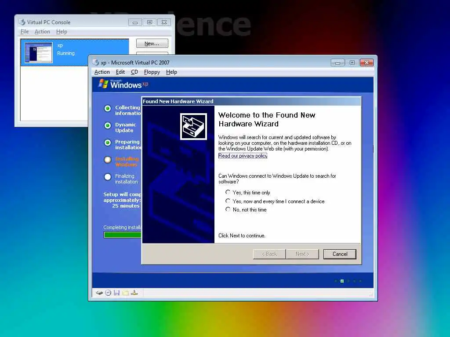Screen dimensions: 450x337
Task: Click the shared folders status bar icon
Action: [x=125, y=293]
